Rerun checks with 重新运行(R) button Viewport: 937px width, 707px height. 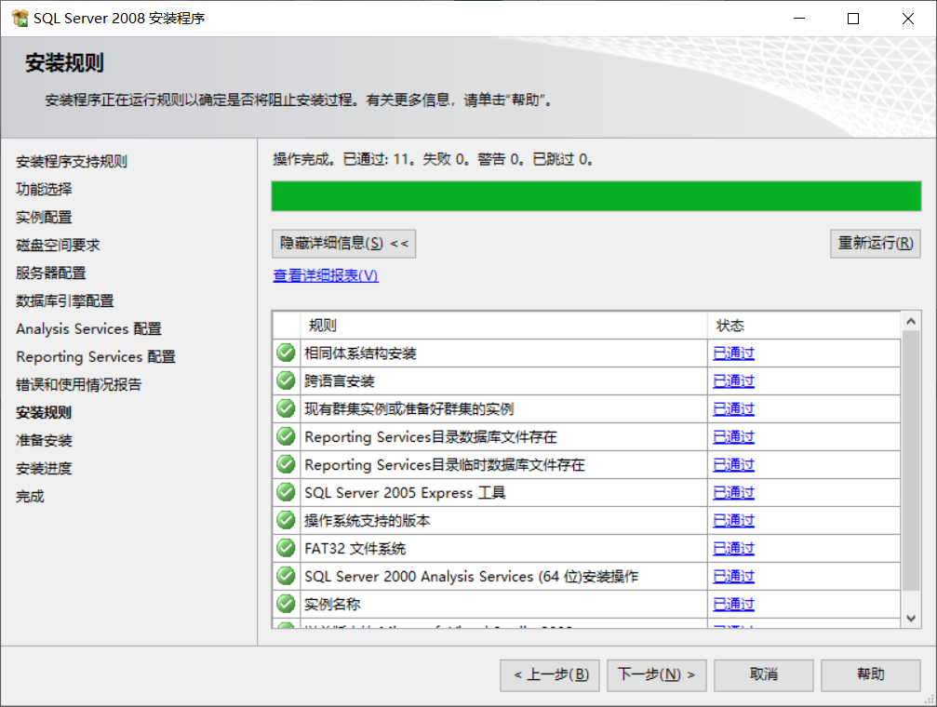874,243
